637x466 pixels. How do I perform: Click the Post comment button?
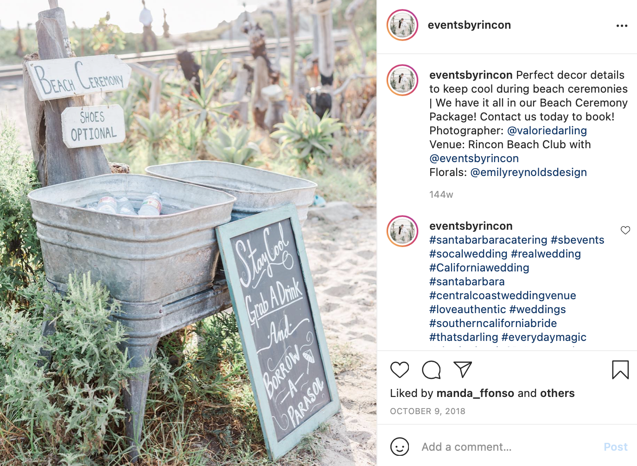616,447
